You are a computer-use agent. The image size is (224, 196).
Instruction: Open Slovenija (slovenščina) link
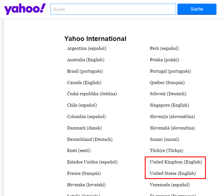pos(172,117)
